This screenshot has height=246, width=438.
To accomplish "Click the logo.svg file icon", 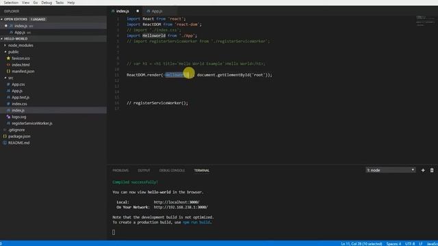I will pos(8,117).
